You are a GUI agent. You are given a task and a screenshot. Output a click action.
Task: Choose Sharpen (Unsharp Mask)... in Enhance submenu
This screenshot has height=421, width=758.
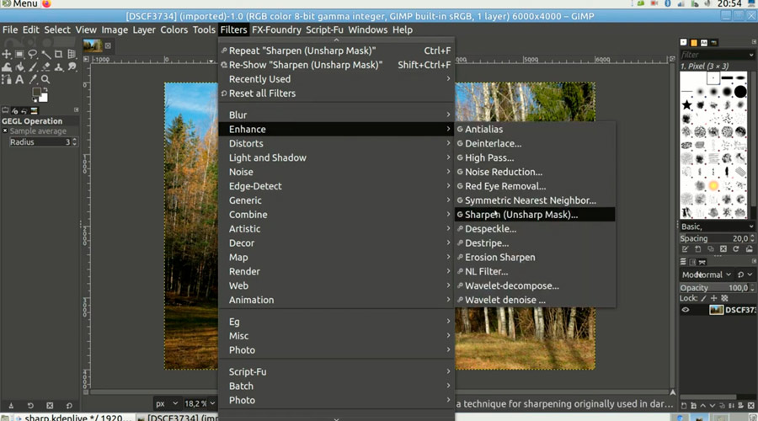point(535,215)
